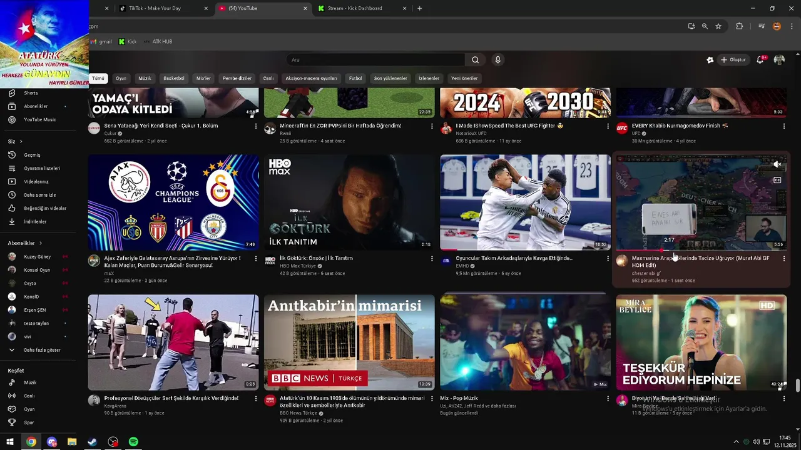
Task: Open HBO Max Türkiye channel link
Action: (x=298, y=266)
